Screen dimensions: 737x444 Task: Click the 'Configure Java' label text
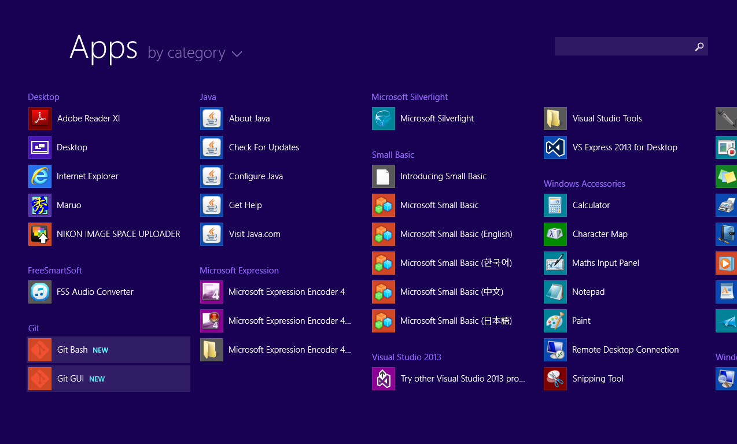pyautogui.click(x=256, y=176)
